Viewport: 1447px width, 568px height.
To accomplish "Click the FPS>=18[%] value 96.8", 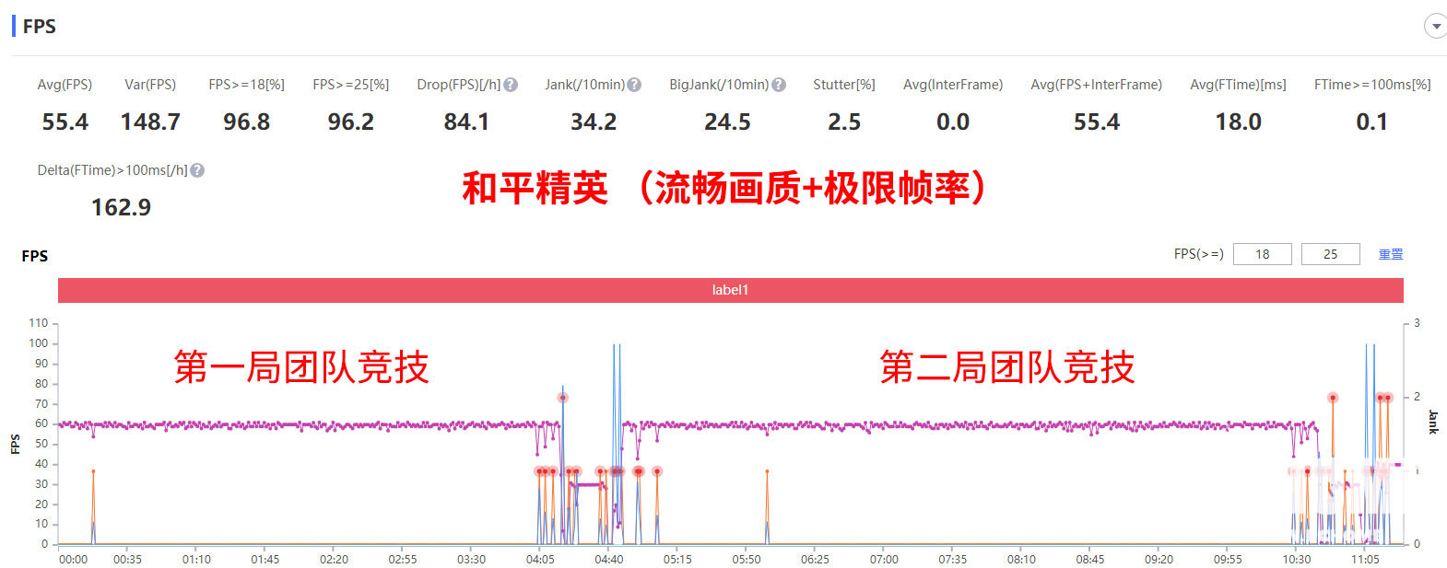I will [246, 122].
